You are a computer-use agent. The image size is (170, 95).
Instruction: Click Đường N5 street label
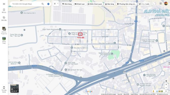coord(105,37)
